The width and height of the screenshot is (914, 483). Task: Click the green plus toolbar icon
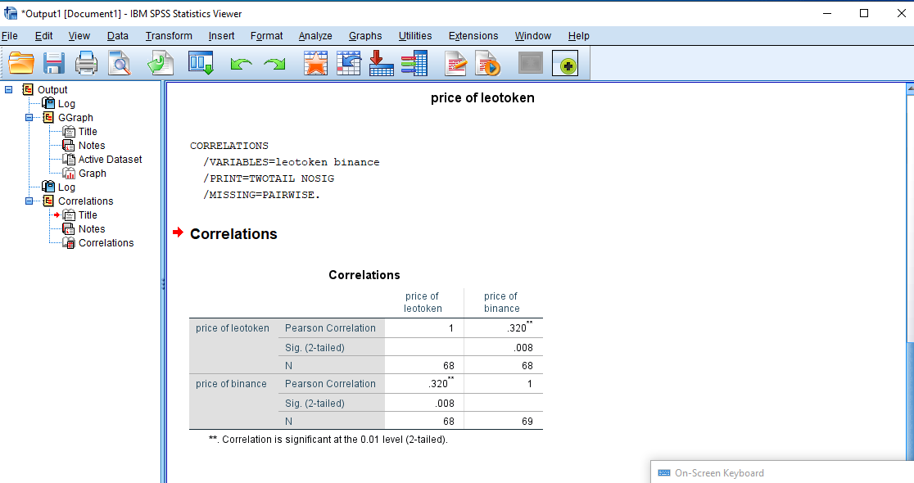click(565, 63)
